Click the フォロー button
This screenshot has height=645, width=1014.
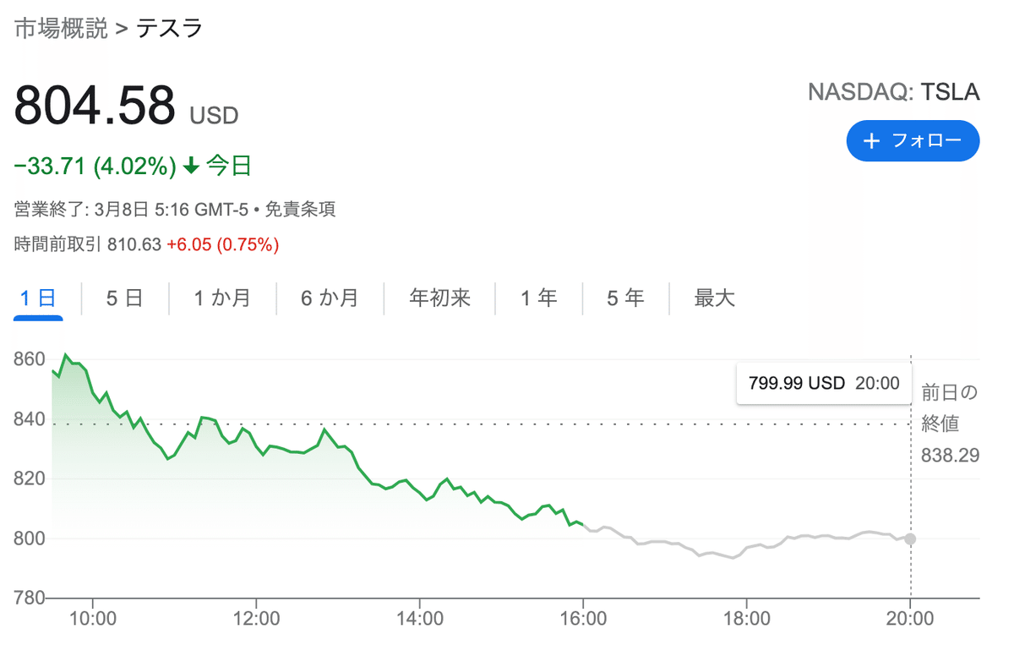coord(913,141)
